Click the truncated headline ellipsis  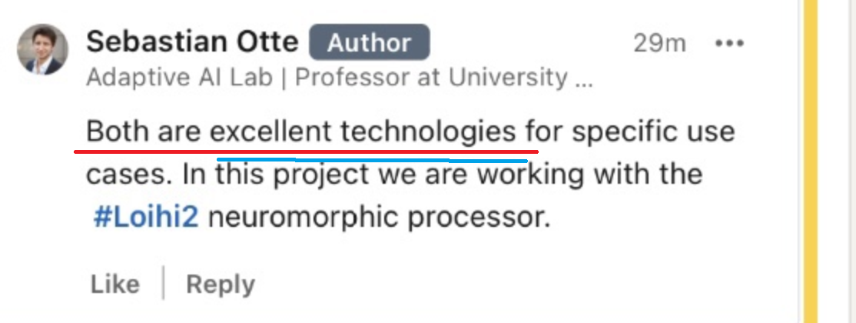[584, 79]
